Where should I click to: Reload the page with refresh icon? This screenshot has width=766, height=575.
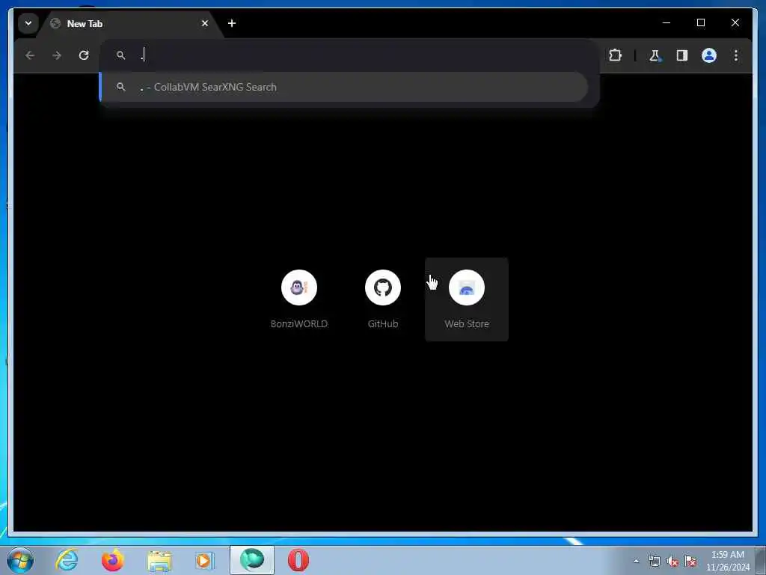coord(84,55)
